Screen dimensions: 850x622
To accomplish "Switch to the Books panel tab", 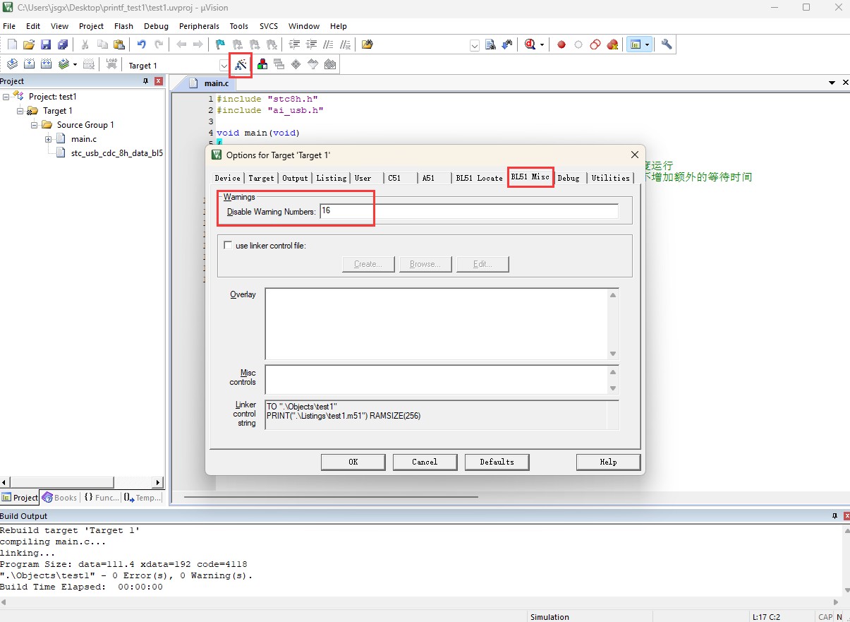I will tap(60, 497).
